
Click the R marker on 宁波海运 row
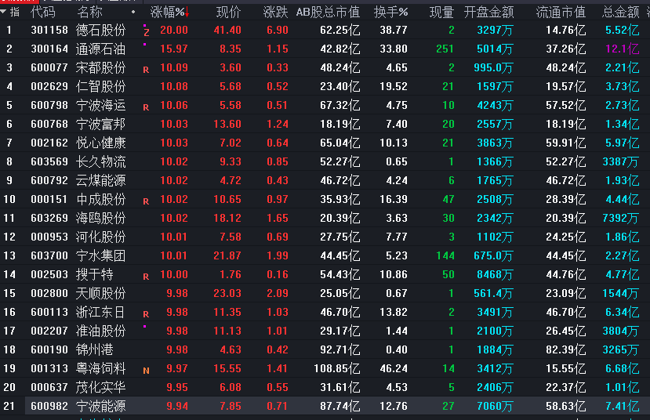[x=146, y=107]
